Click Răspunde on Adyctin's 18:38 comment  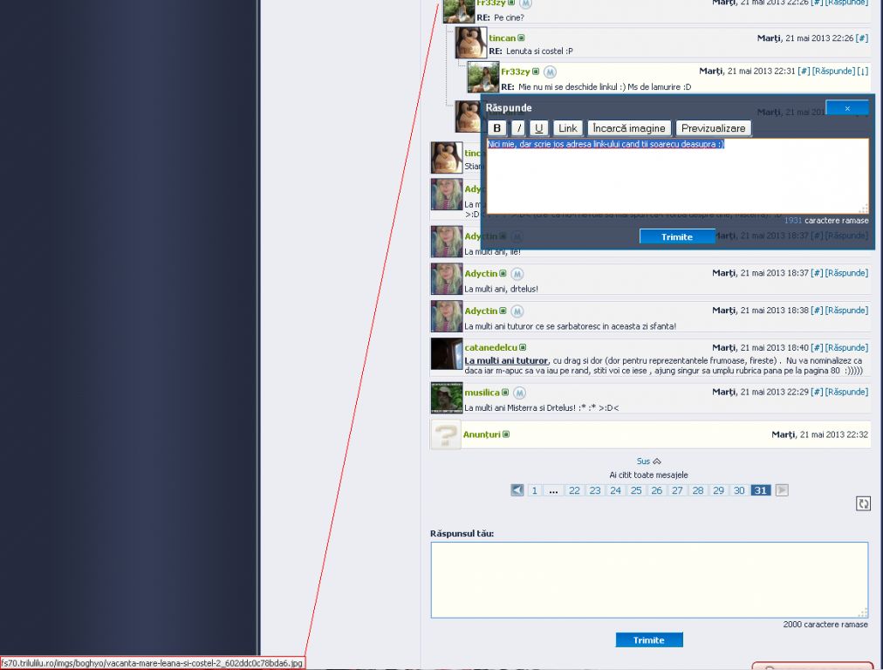(x=846, y=311)
